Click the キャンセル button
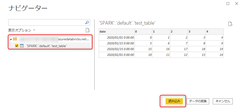The image size is (241, 109). tap(223, 101)
